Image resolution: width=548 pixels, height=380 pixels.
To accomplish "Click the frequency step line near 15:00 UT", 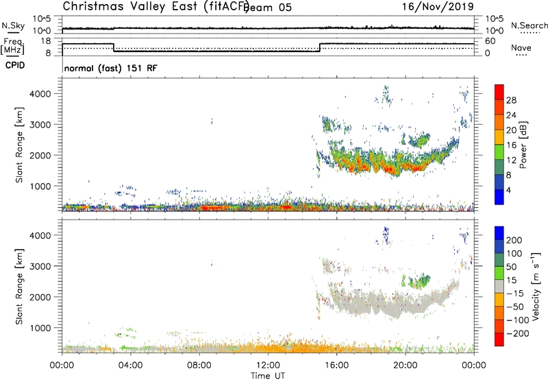I will click(320, 47).
